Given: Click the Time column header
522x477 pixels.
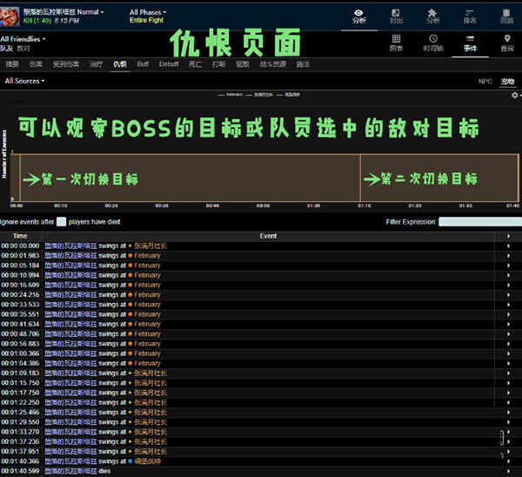Looking at the screenshot, I should 20,236.
